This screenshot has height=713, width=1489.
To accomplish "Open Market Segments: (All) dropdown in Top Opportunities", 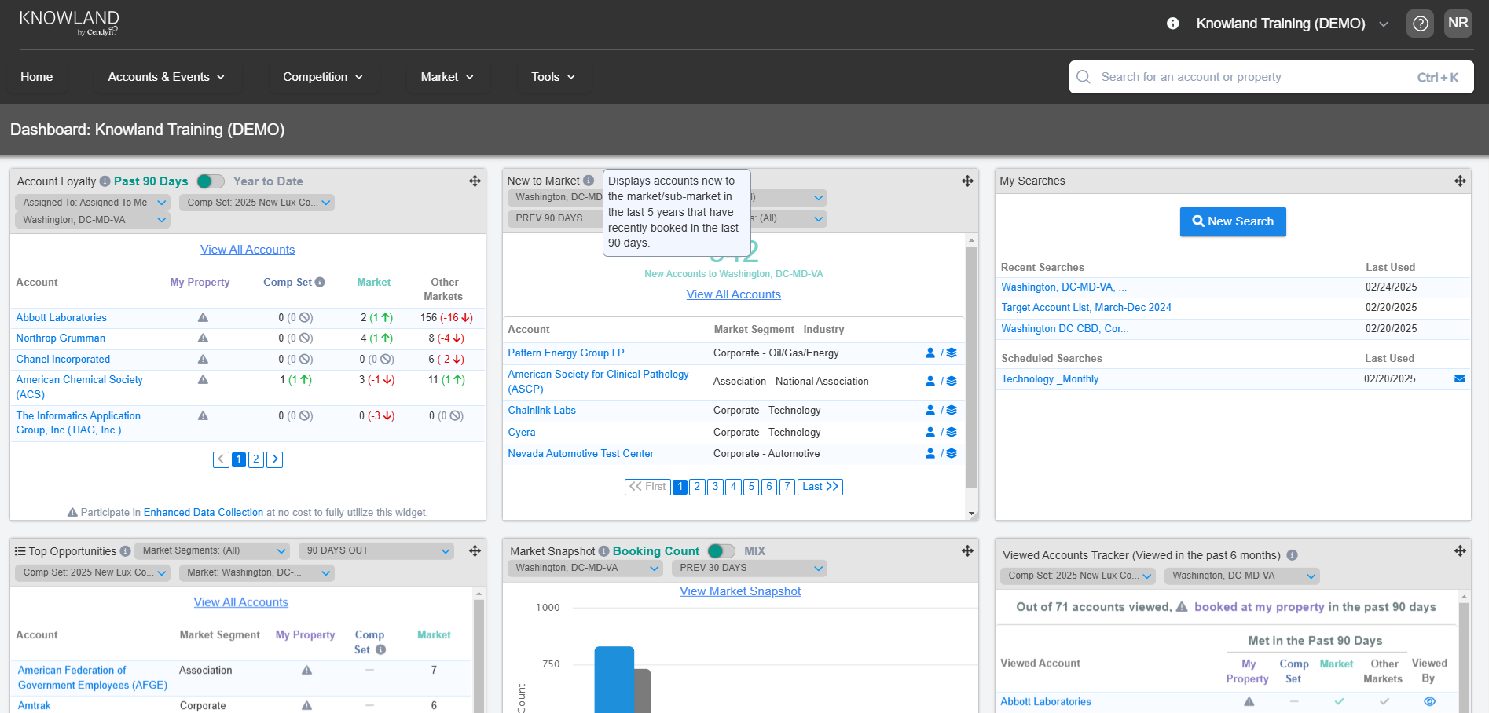I will [x=212, y=550].
